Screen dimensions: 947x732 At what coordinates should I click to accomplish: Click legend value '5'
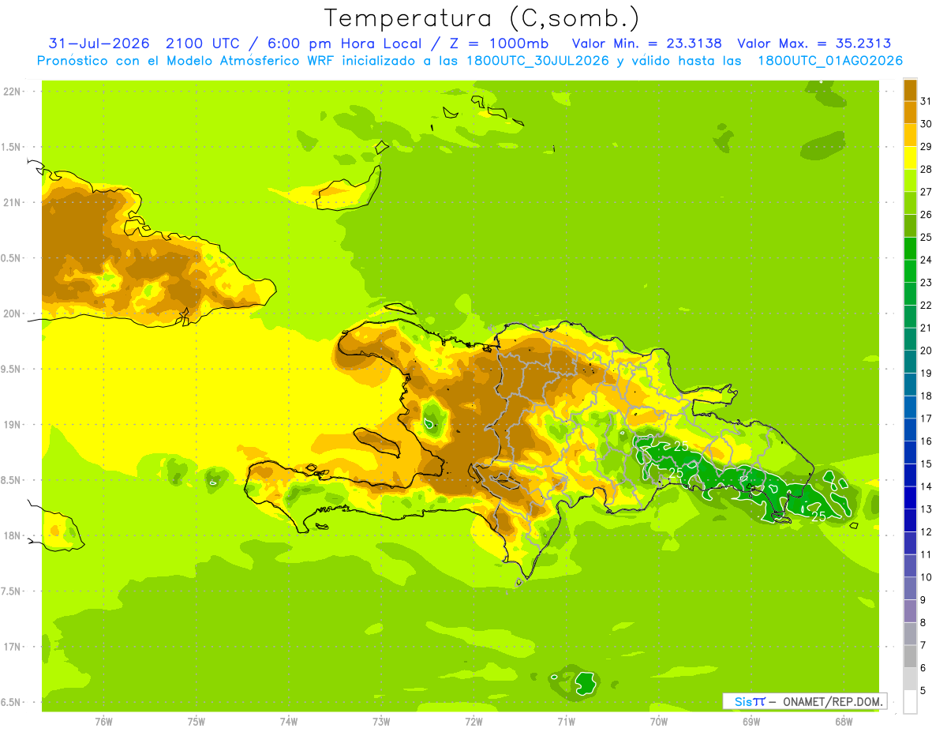924,691
